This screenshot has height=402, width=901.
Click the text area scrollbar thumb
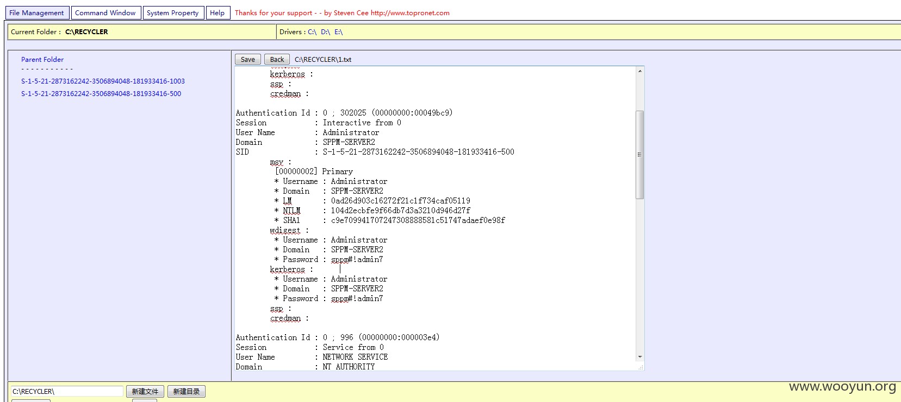coord(640,155)
